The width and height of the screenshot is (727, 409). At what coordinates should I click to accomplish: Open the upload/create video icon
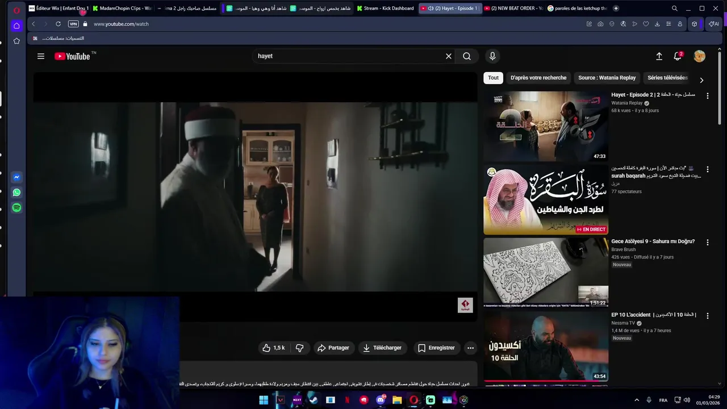[x=659, y=56]
